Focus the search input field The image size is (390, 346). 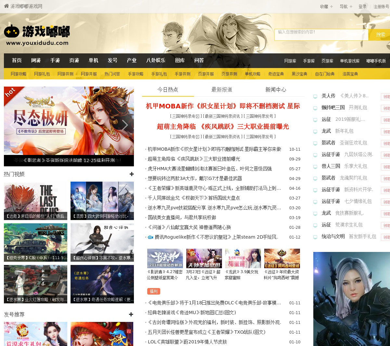321,35
